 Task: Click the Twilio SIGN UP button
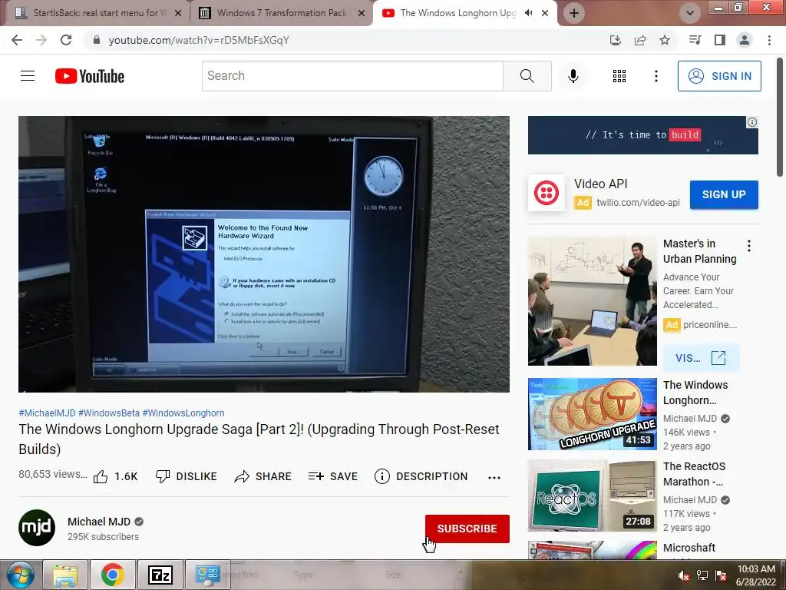(724, 194)
